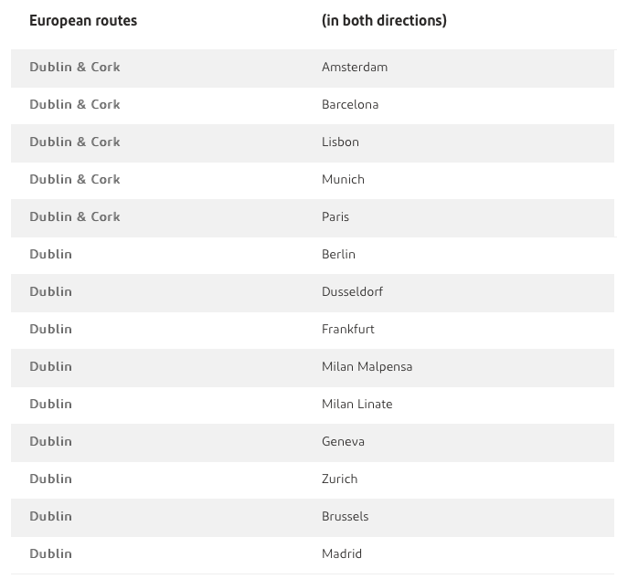Select the Amsterdam destination cell
This screenshot has height=579, width=617.
click(355, 68)
